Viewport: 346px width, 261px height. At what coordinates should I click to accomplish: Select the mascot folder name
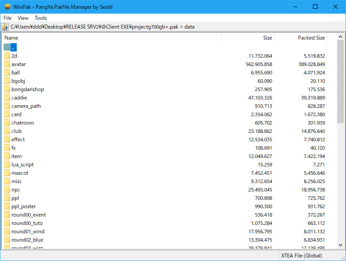[20, 173]
